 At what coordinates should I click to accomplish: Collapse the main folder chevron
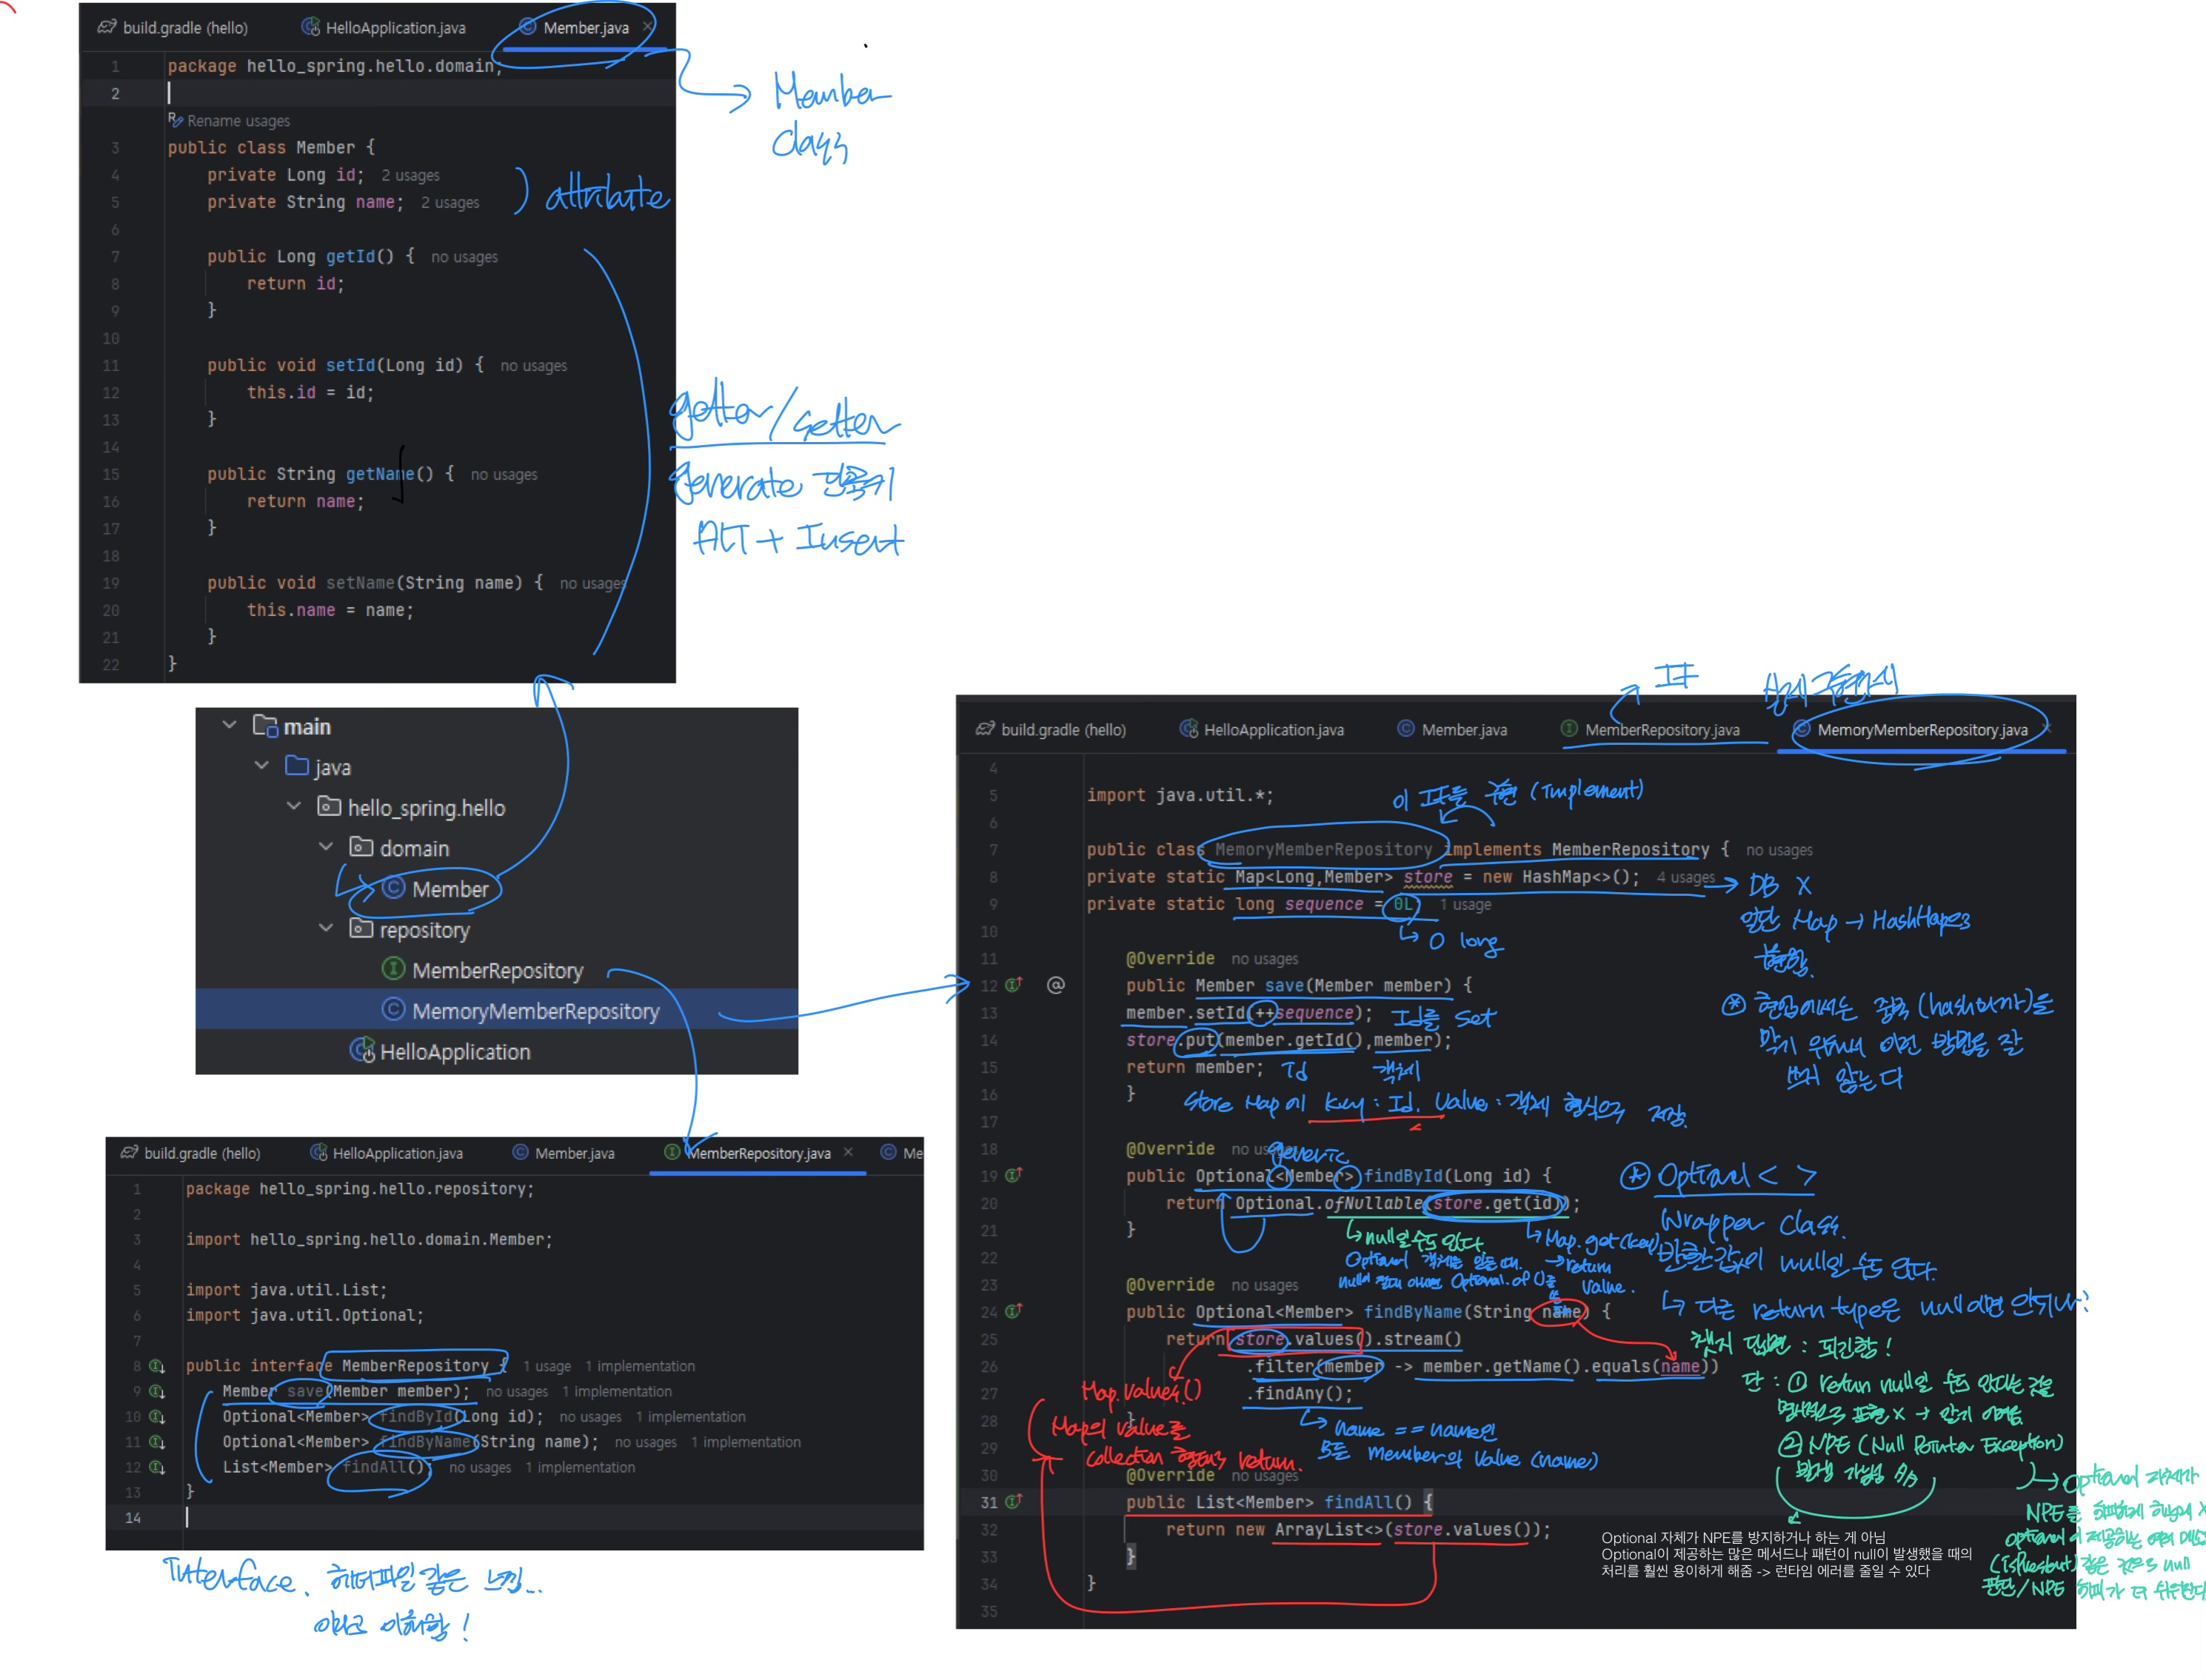point(229,725)
